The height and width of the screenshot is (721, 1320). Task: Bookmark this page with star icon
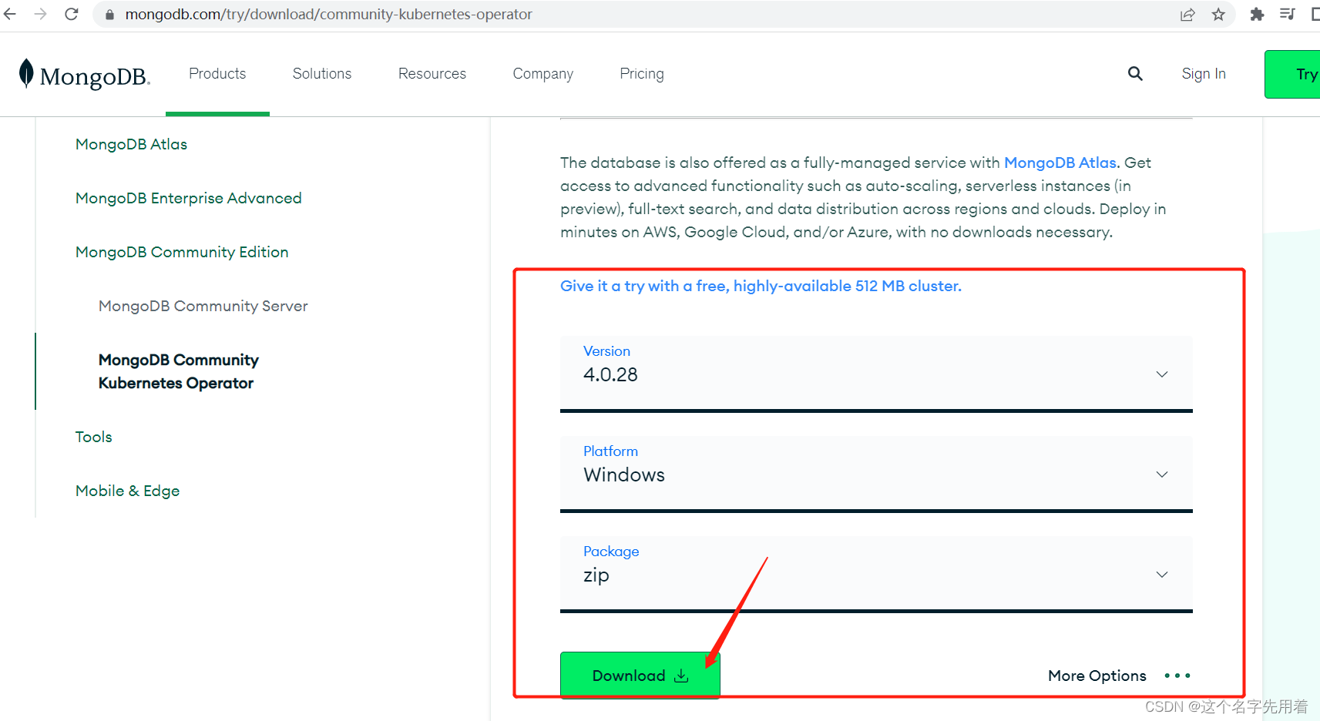pos(1218,15)
